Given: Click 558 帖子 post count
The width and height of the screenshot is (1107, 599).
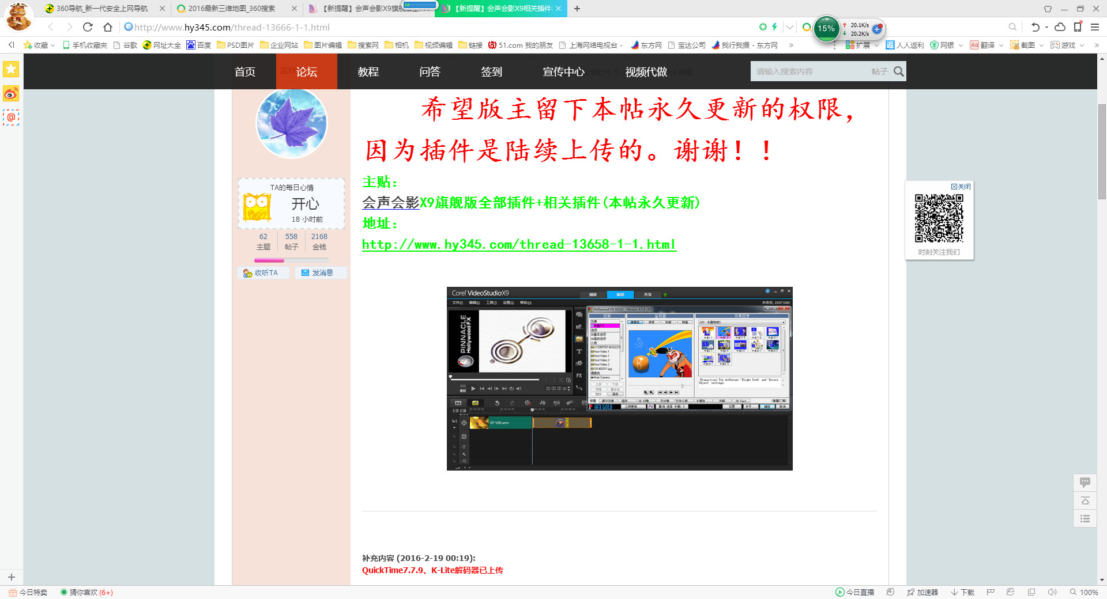Looking at the screenshot, I should 291,241.
